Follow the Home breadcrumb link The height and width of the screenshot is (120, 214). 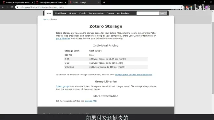(x=45, y=19)
